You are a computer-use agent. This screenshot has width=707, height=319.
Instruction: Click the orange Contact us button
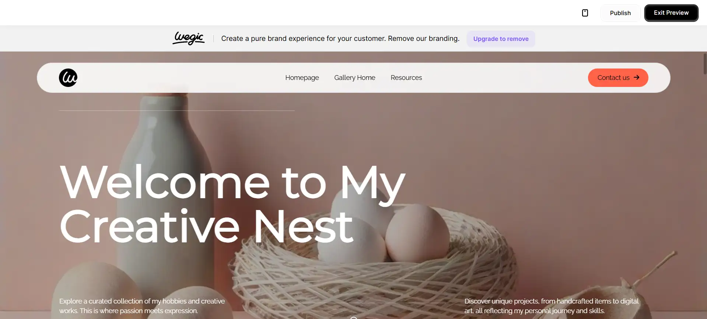(x=618, y=78)
